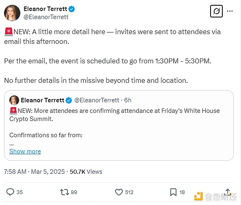The height and width of the screenshot is (205, 241).
Task: Click the reply speech bubble icon
Action: 10,192
